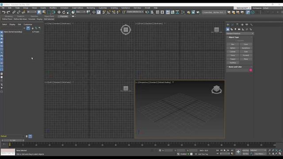Create a Box primitive button

click(233, 44)
